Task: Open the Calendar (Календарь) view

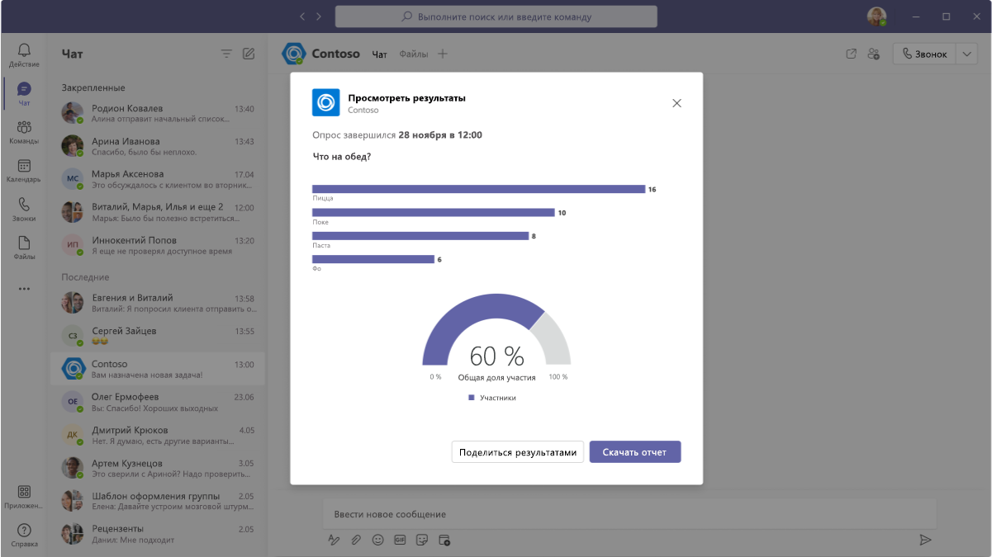Action: tap(24, 171)
